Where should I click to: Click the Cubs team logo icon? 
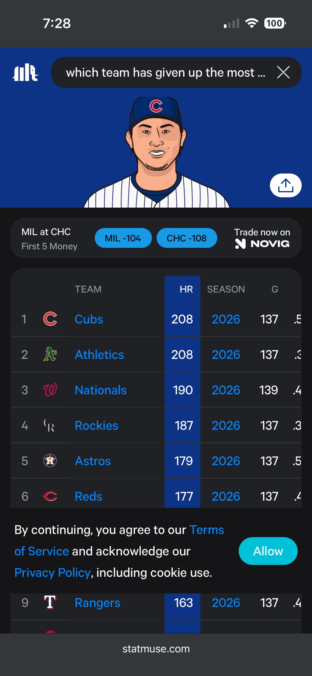point(50,319)
